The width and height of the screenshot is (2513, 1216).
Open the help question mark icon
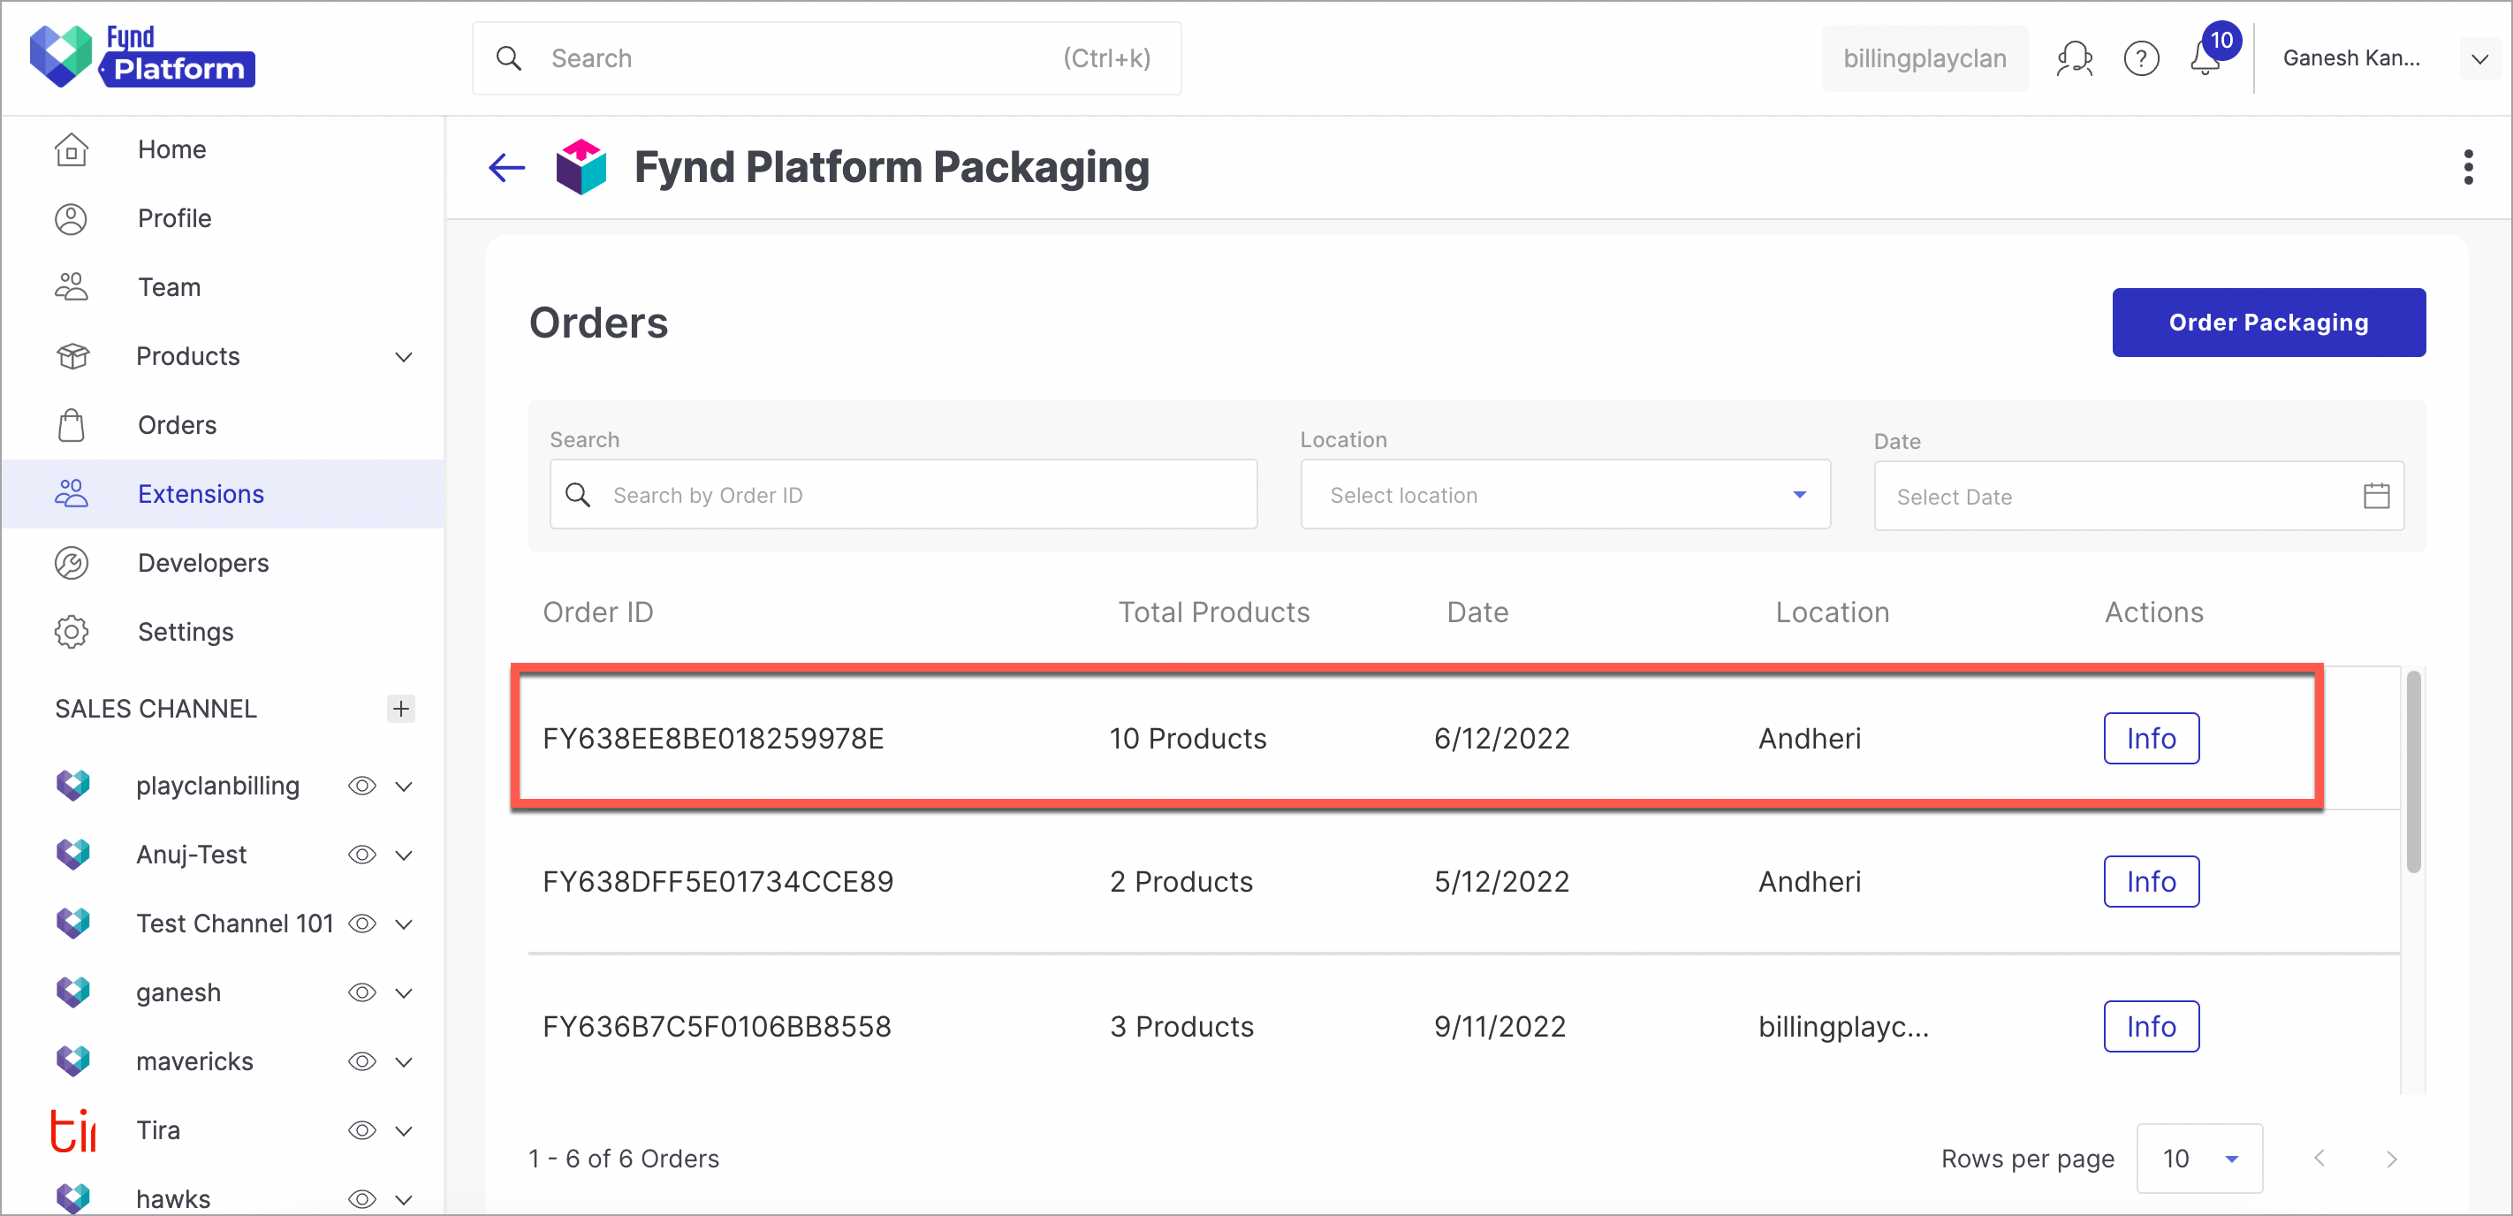coord(2141,58)
